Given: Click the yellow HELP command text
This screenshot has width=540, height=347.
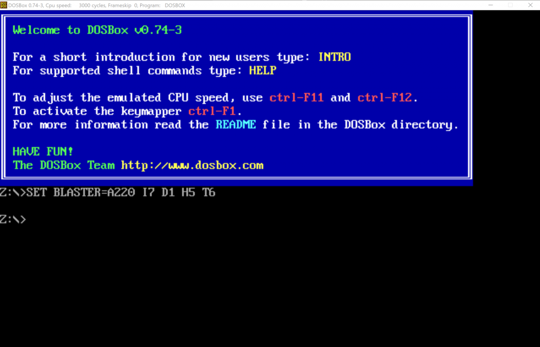Looking at the screenshot, I should click(x=263, y=71).
